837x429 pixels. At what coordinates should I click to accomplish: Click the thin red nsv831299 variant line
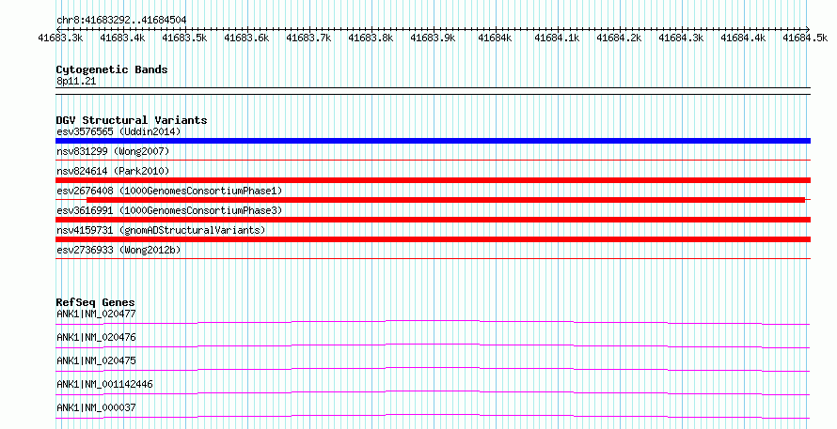pos(433,160)
